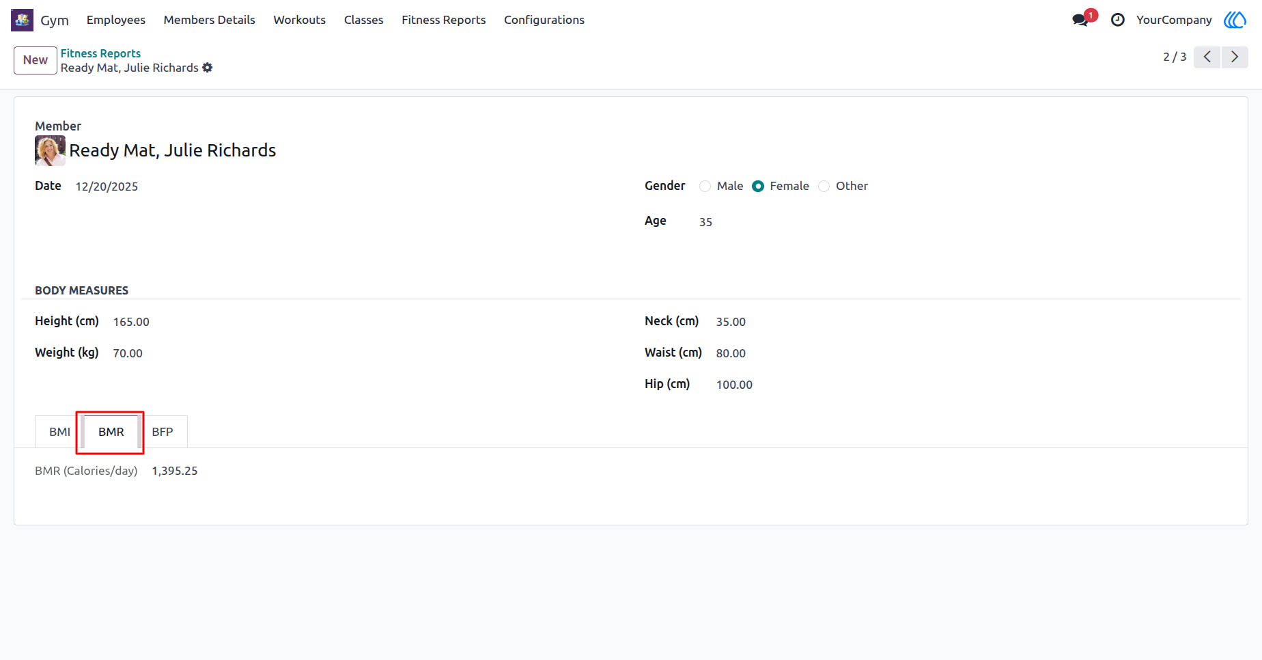Open the Gym app home icon
1262x660 pixels.
point(22,20)
